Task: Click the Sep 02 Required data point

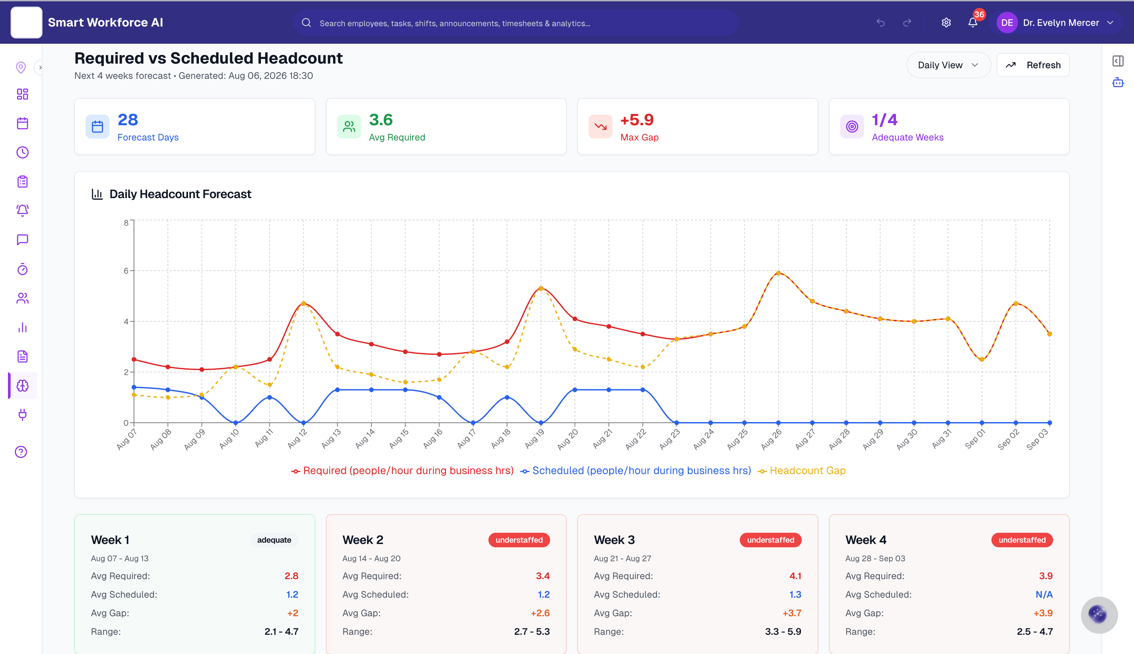Action: [1016, 303]
